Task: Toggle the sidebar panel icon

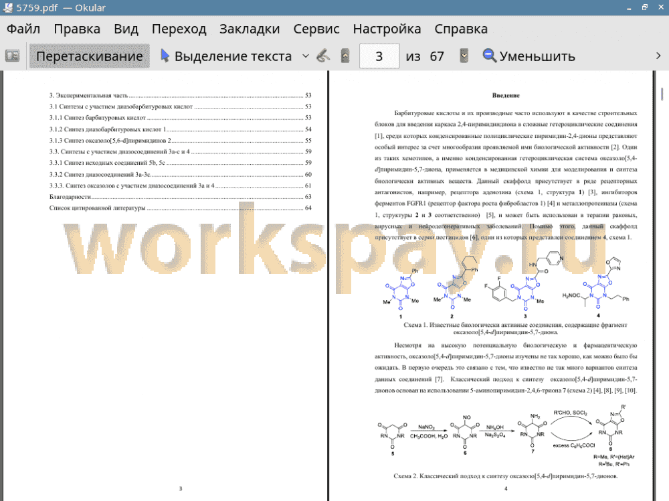Action: click(x=12, y=56)
